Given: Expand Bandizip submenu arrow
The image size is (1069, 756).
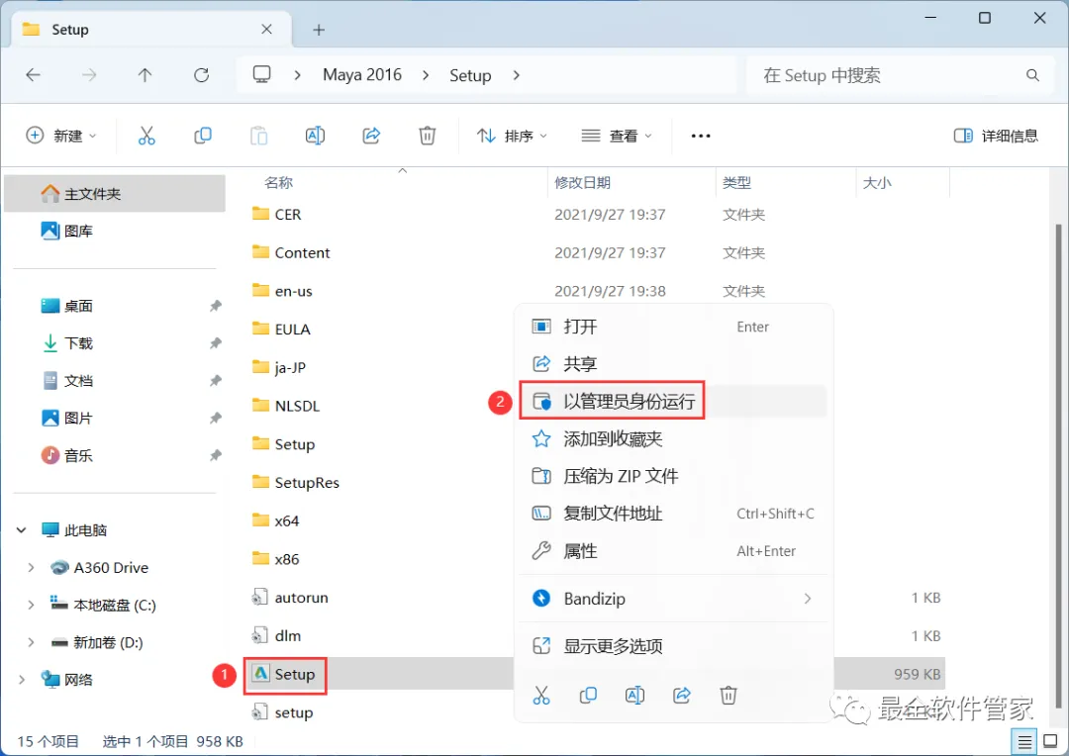Looking at the screenshot, I should [x=808, y=599].
